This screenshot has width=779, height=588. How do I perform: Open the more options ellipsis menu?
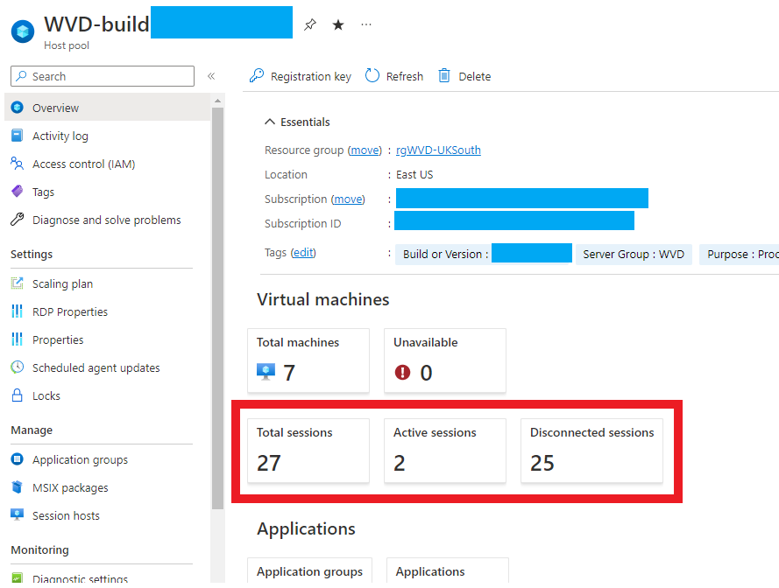coord(366,24)
